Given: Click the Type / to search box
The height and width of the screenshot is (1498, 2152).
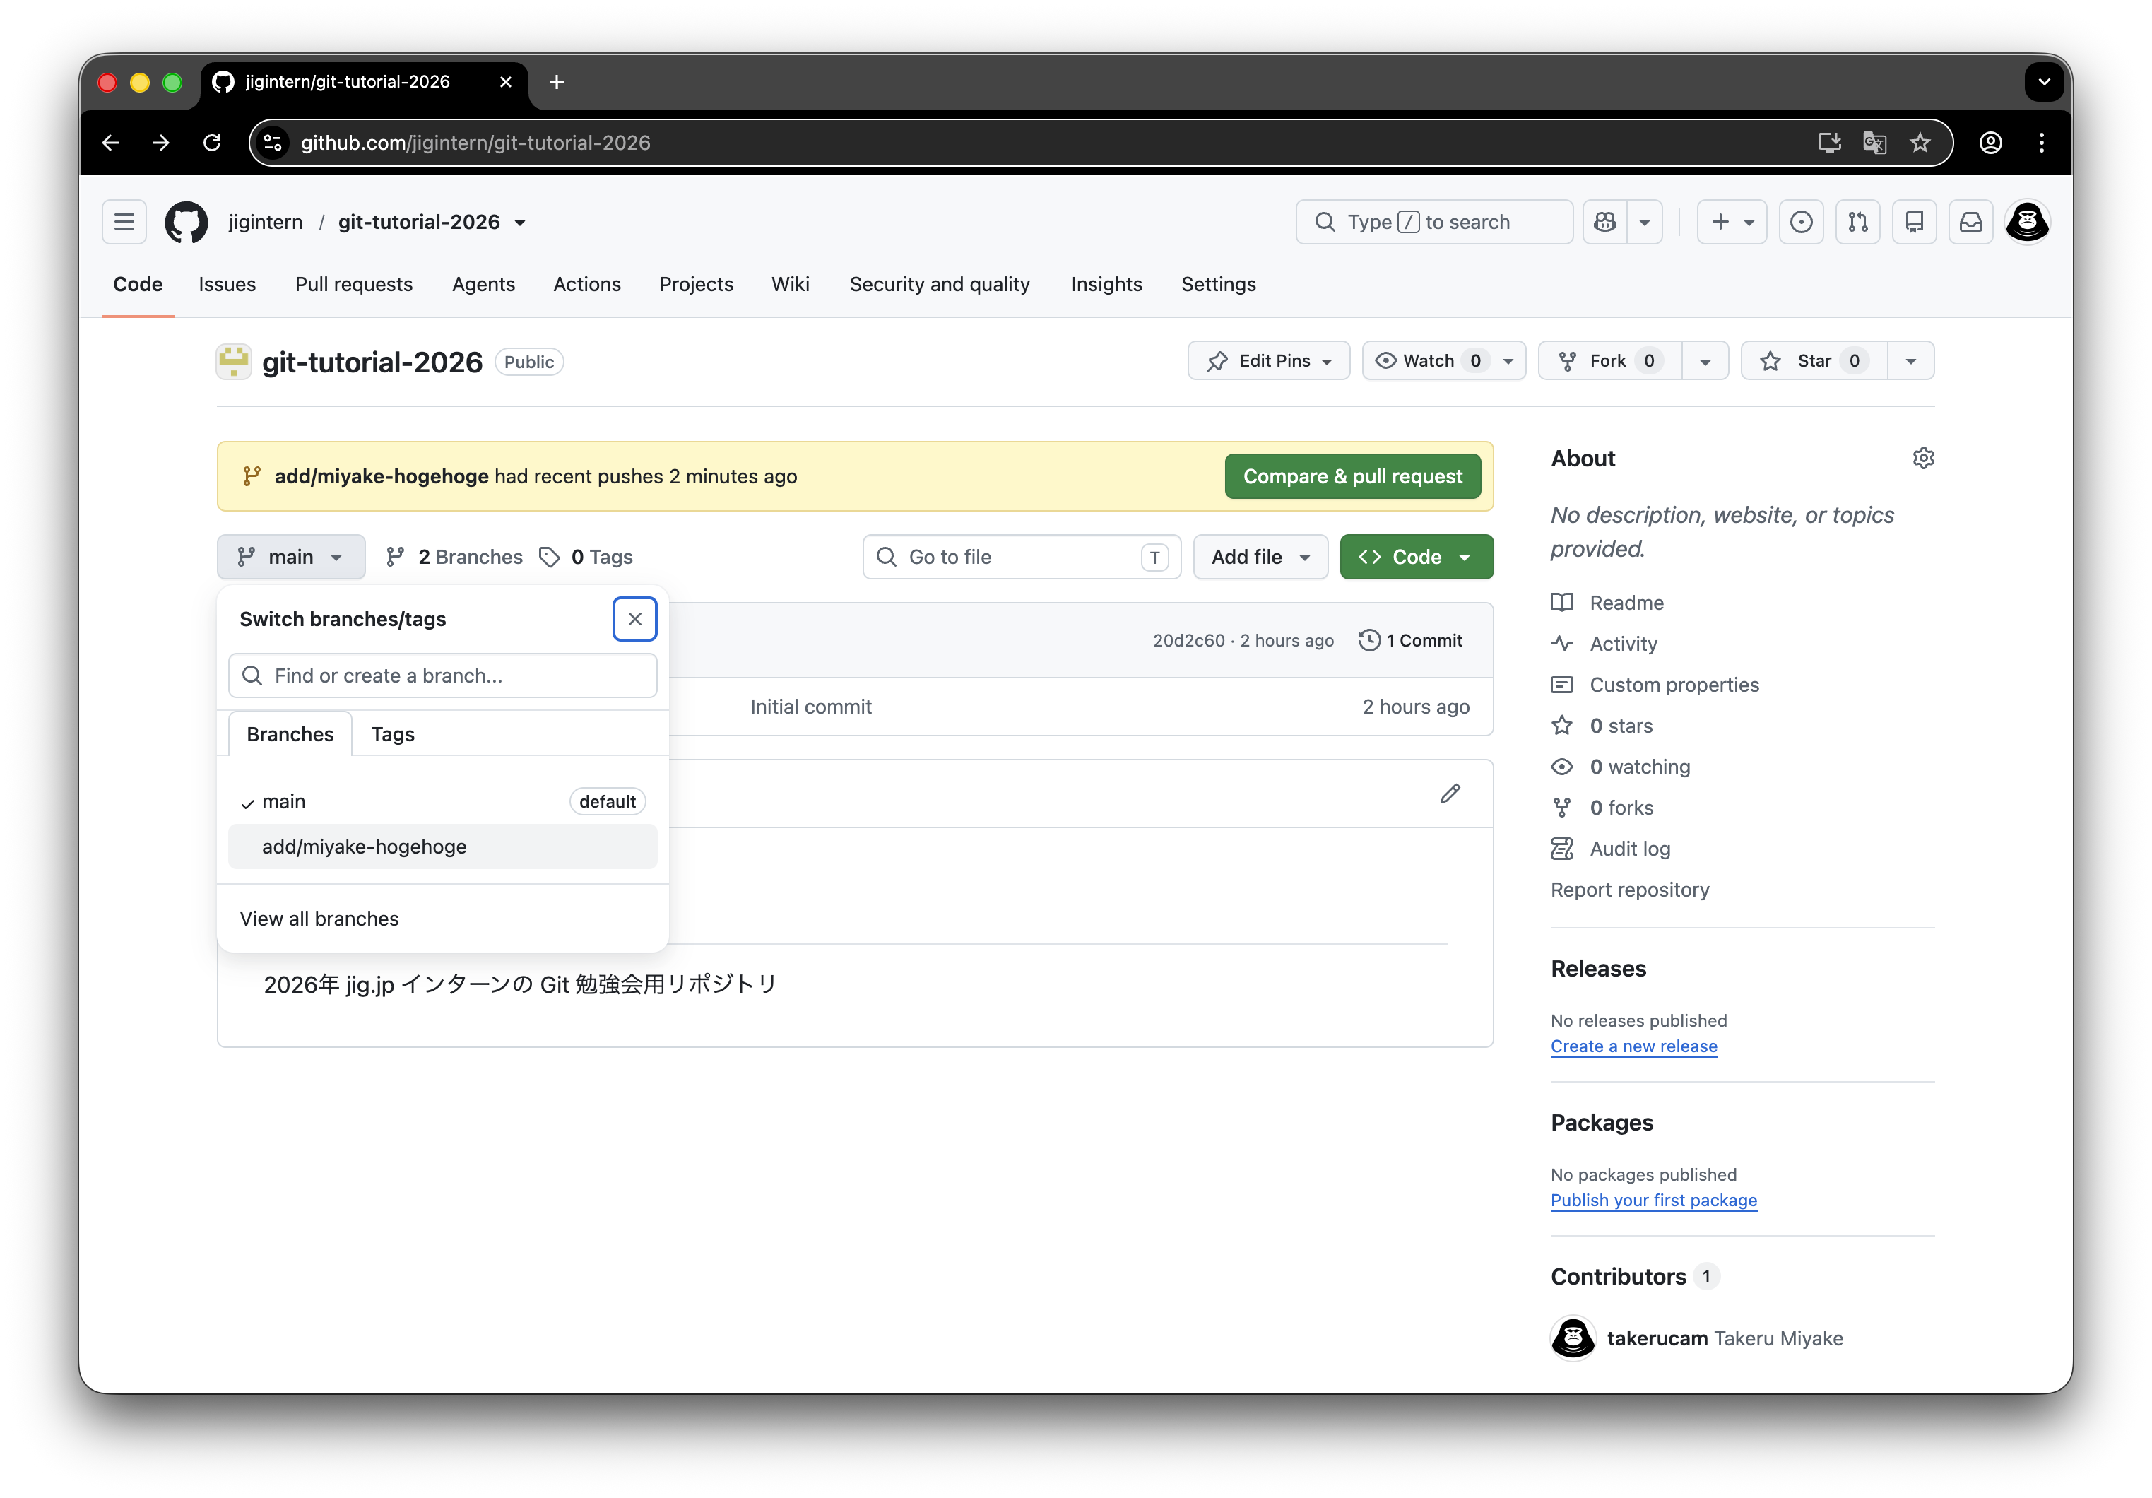Looking at the screenshot, I should click(x=1434, y=222).
